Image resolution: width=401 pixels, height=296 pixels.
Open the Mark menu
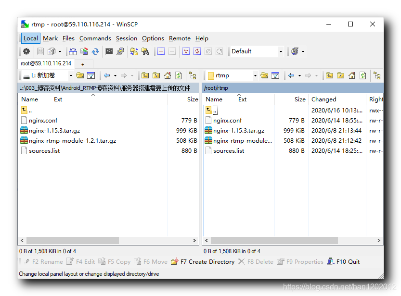(50, 38)
